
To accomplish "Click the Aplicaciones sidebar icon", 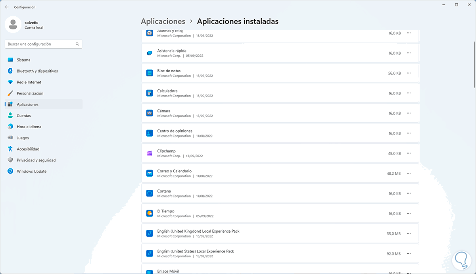I will point(10,104).
